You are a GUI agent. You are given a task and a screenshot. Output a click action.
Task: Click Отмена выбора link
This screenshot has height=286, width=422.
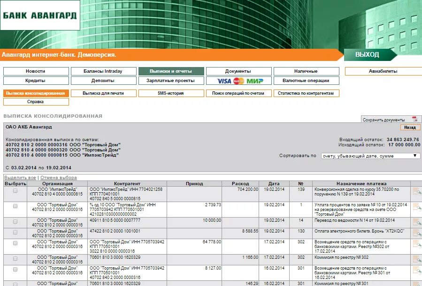click(x=58, y=178)
